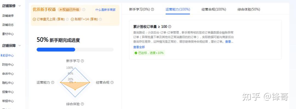296x109 pixels.
Task: Click check-circle icon before 账期T+14
Action: click(x=72, y=19)
